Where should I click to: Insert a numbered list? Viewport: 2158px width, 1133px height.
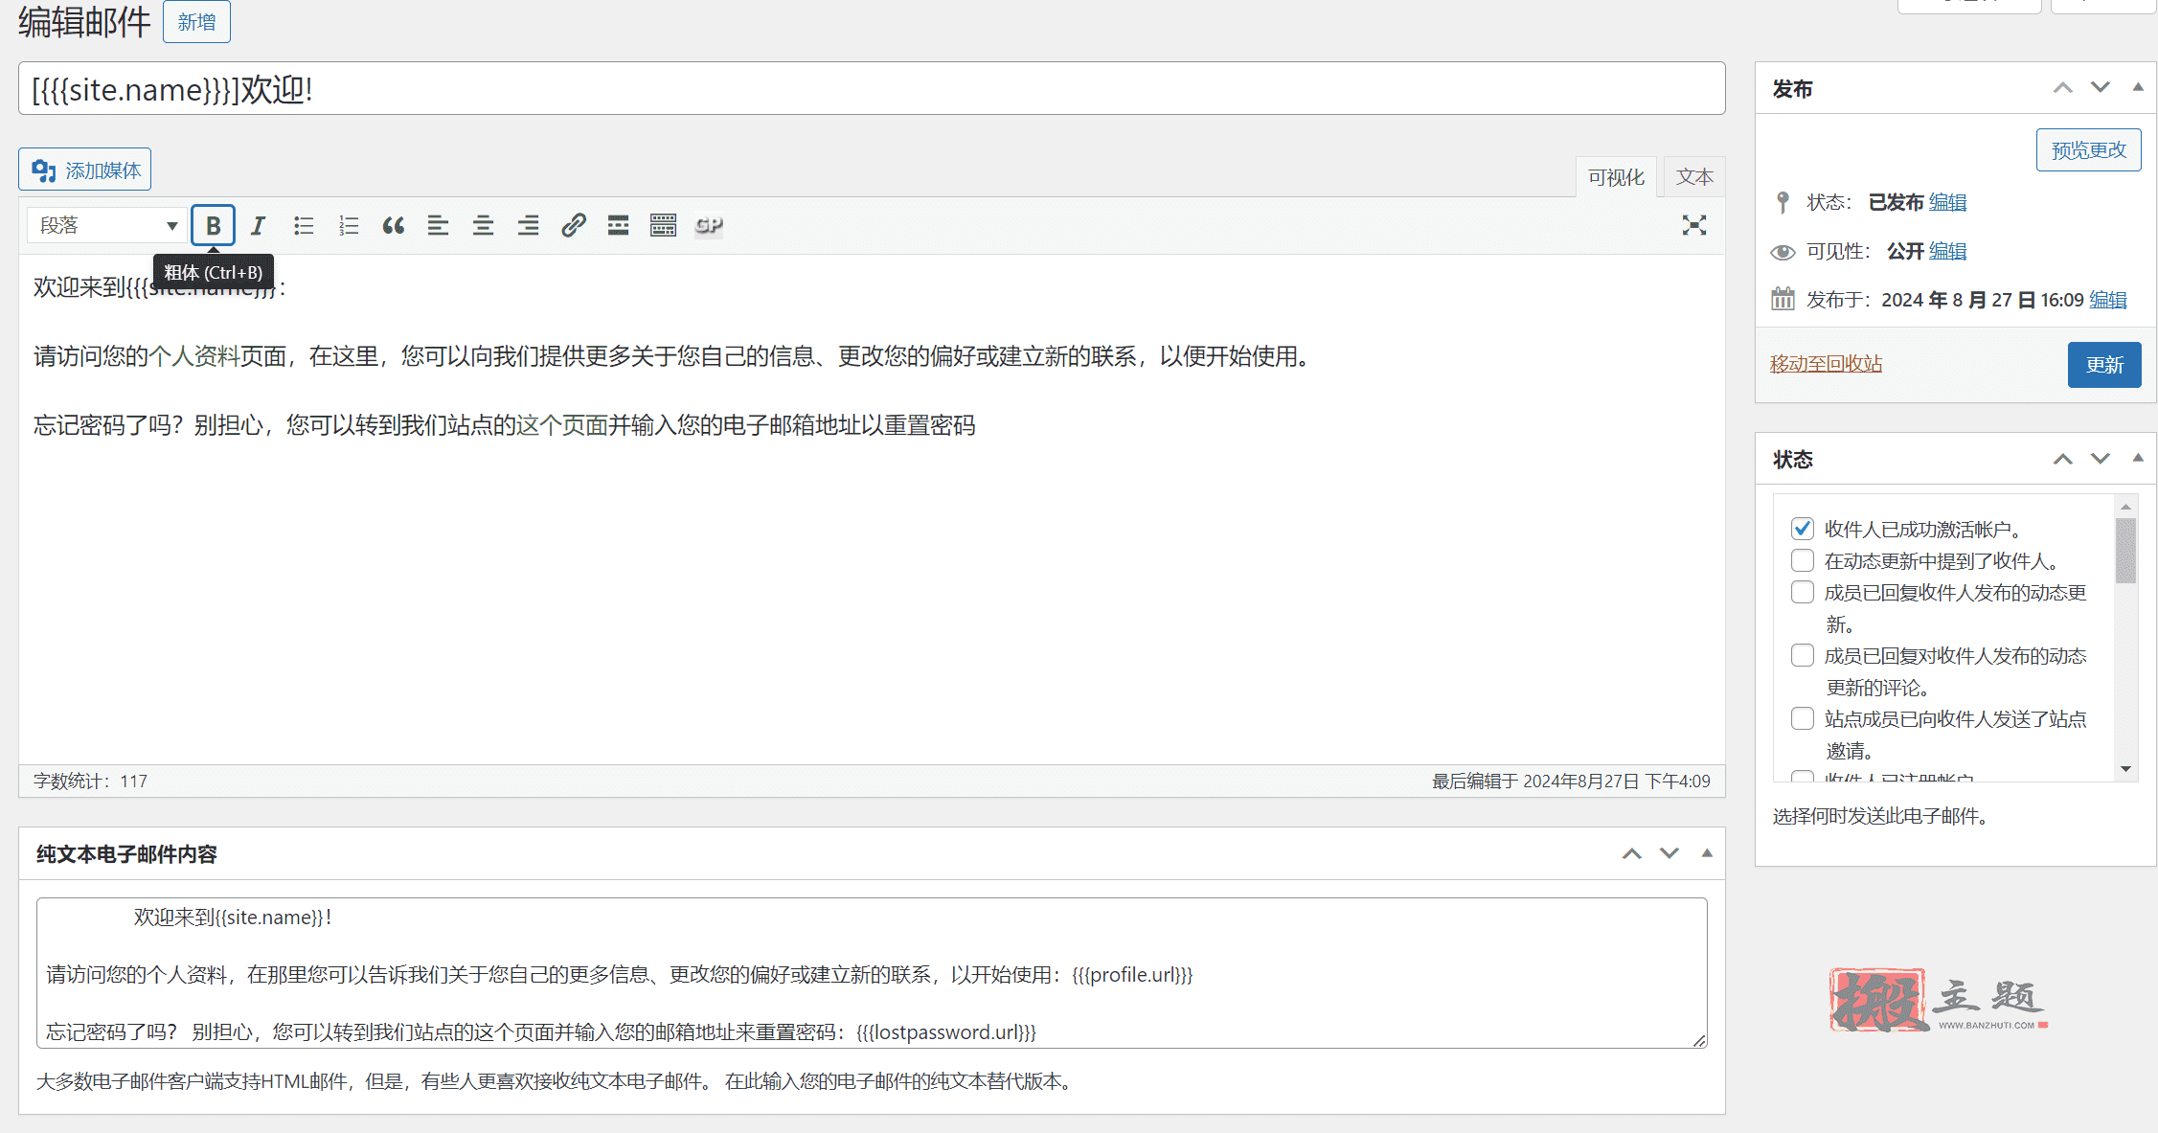[x=349, y=225]
